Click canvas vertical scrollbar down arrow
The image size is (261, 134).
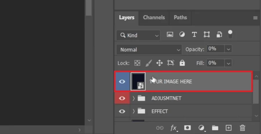[89, 120]
